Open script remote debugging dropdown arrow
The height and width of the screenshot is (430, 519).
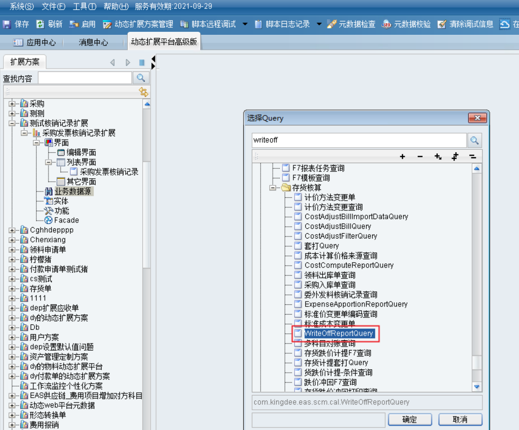coord(245,24)
